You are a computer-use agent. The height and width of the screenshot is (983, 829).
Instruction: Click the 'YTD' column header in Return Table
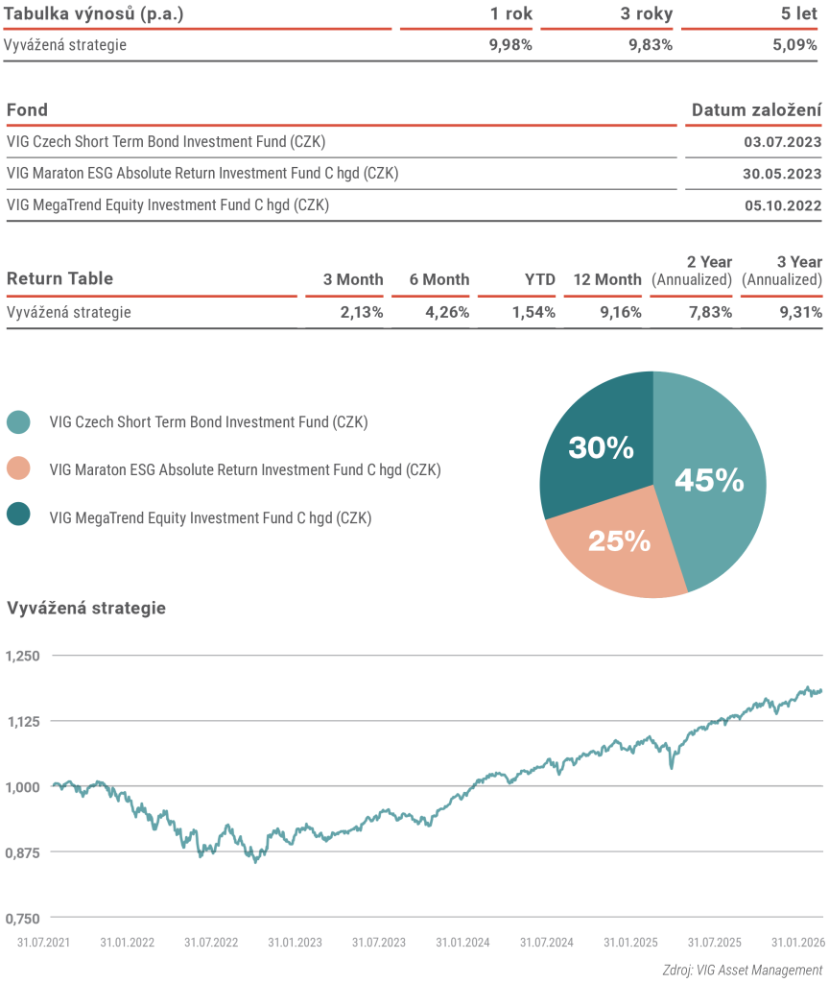[x=539, y=279]
